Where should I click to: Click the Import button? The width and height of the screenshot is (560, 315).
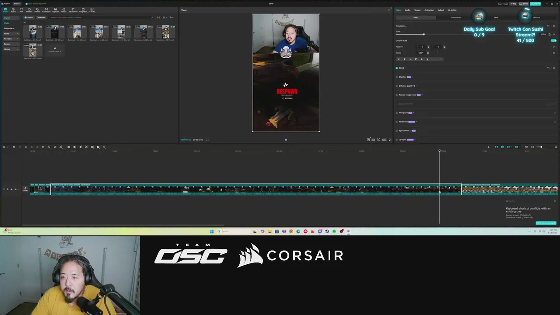tap(29, 17)
